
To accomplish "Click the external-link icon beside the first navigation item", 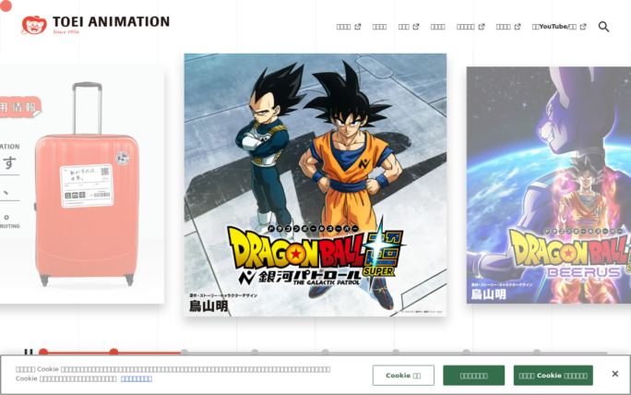I will point(357,27).
